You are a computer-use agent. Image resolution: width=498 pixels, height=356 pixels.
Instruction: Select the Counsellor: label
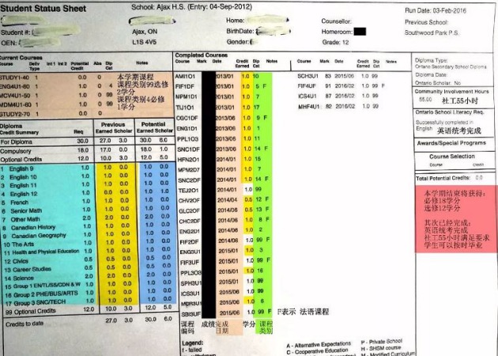[x=336, y=21]
